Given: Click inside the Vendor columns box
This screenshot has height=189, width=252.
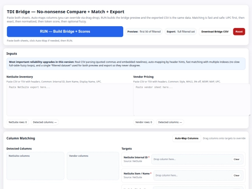Looking at the screenshot, I should [93, 166].
